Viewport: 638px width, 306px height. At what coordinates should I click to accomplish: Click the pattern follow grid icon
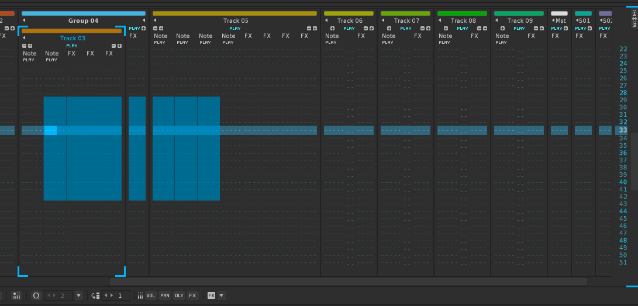coord(17,295)
